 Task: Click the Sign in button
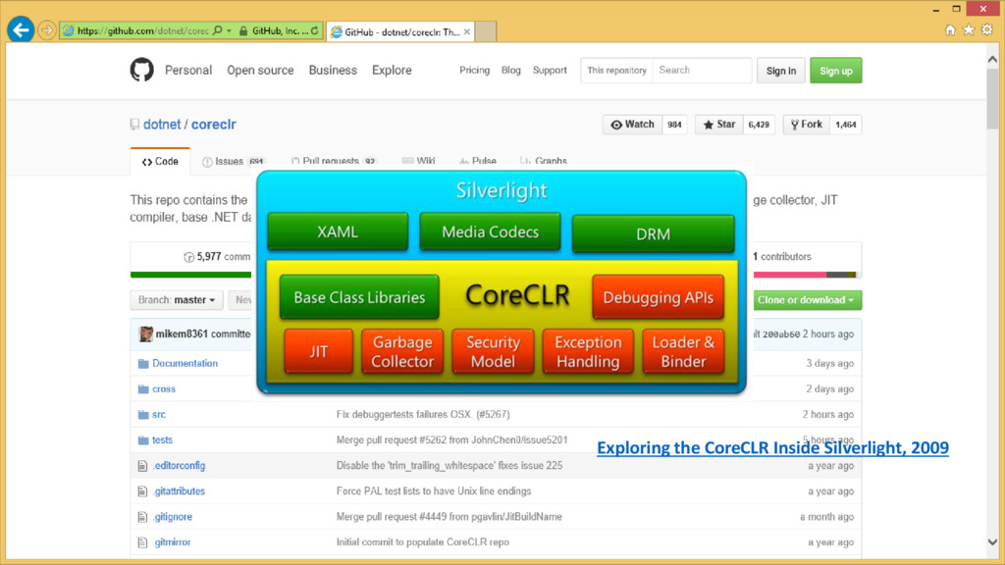[x=780, y=71]
